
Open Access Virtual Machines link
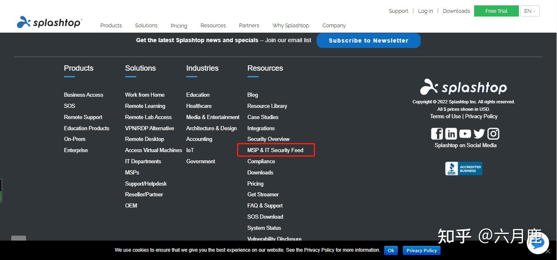tap(153, 150)
